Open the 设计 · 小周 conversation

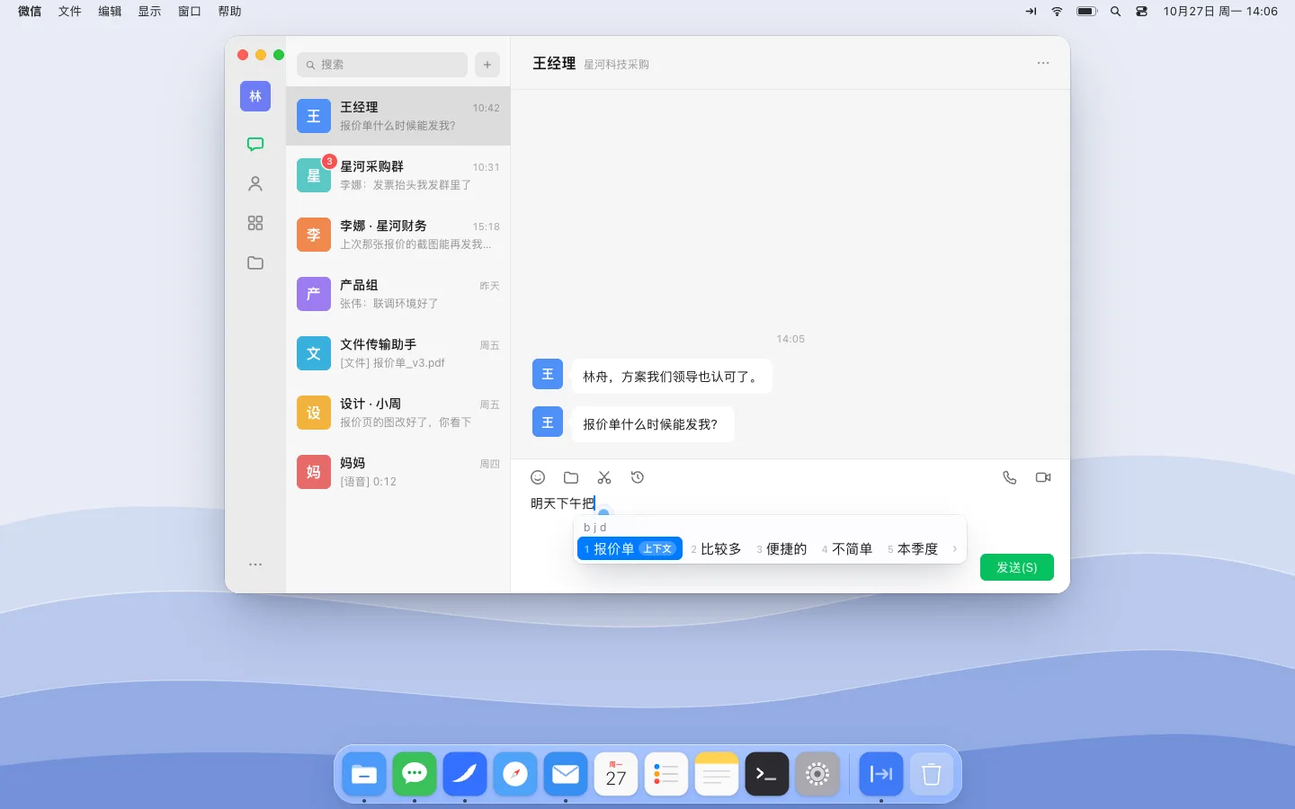[x=398, y=413]
